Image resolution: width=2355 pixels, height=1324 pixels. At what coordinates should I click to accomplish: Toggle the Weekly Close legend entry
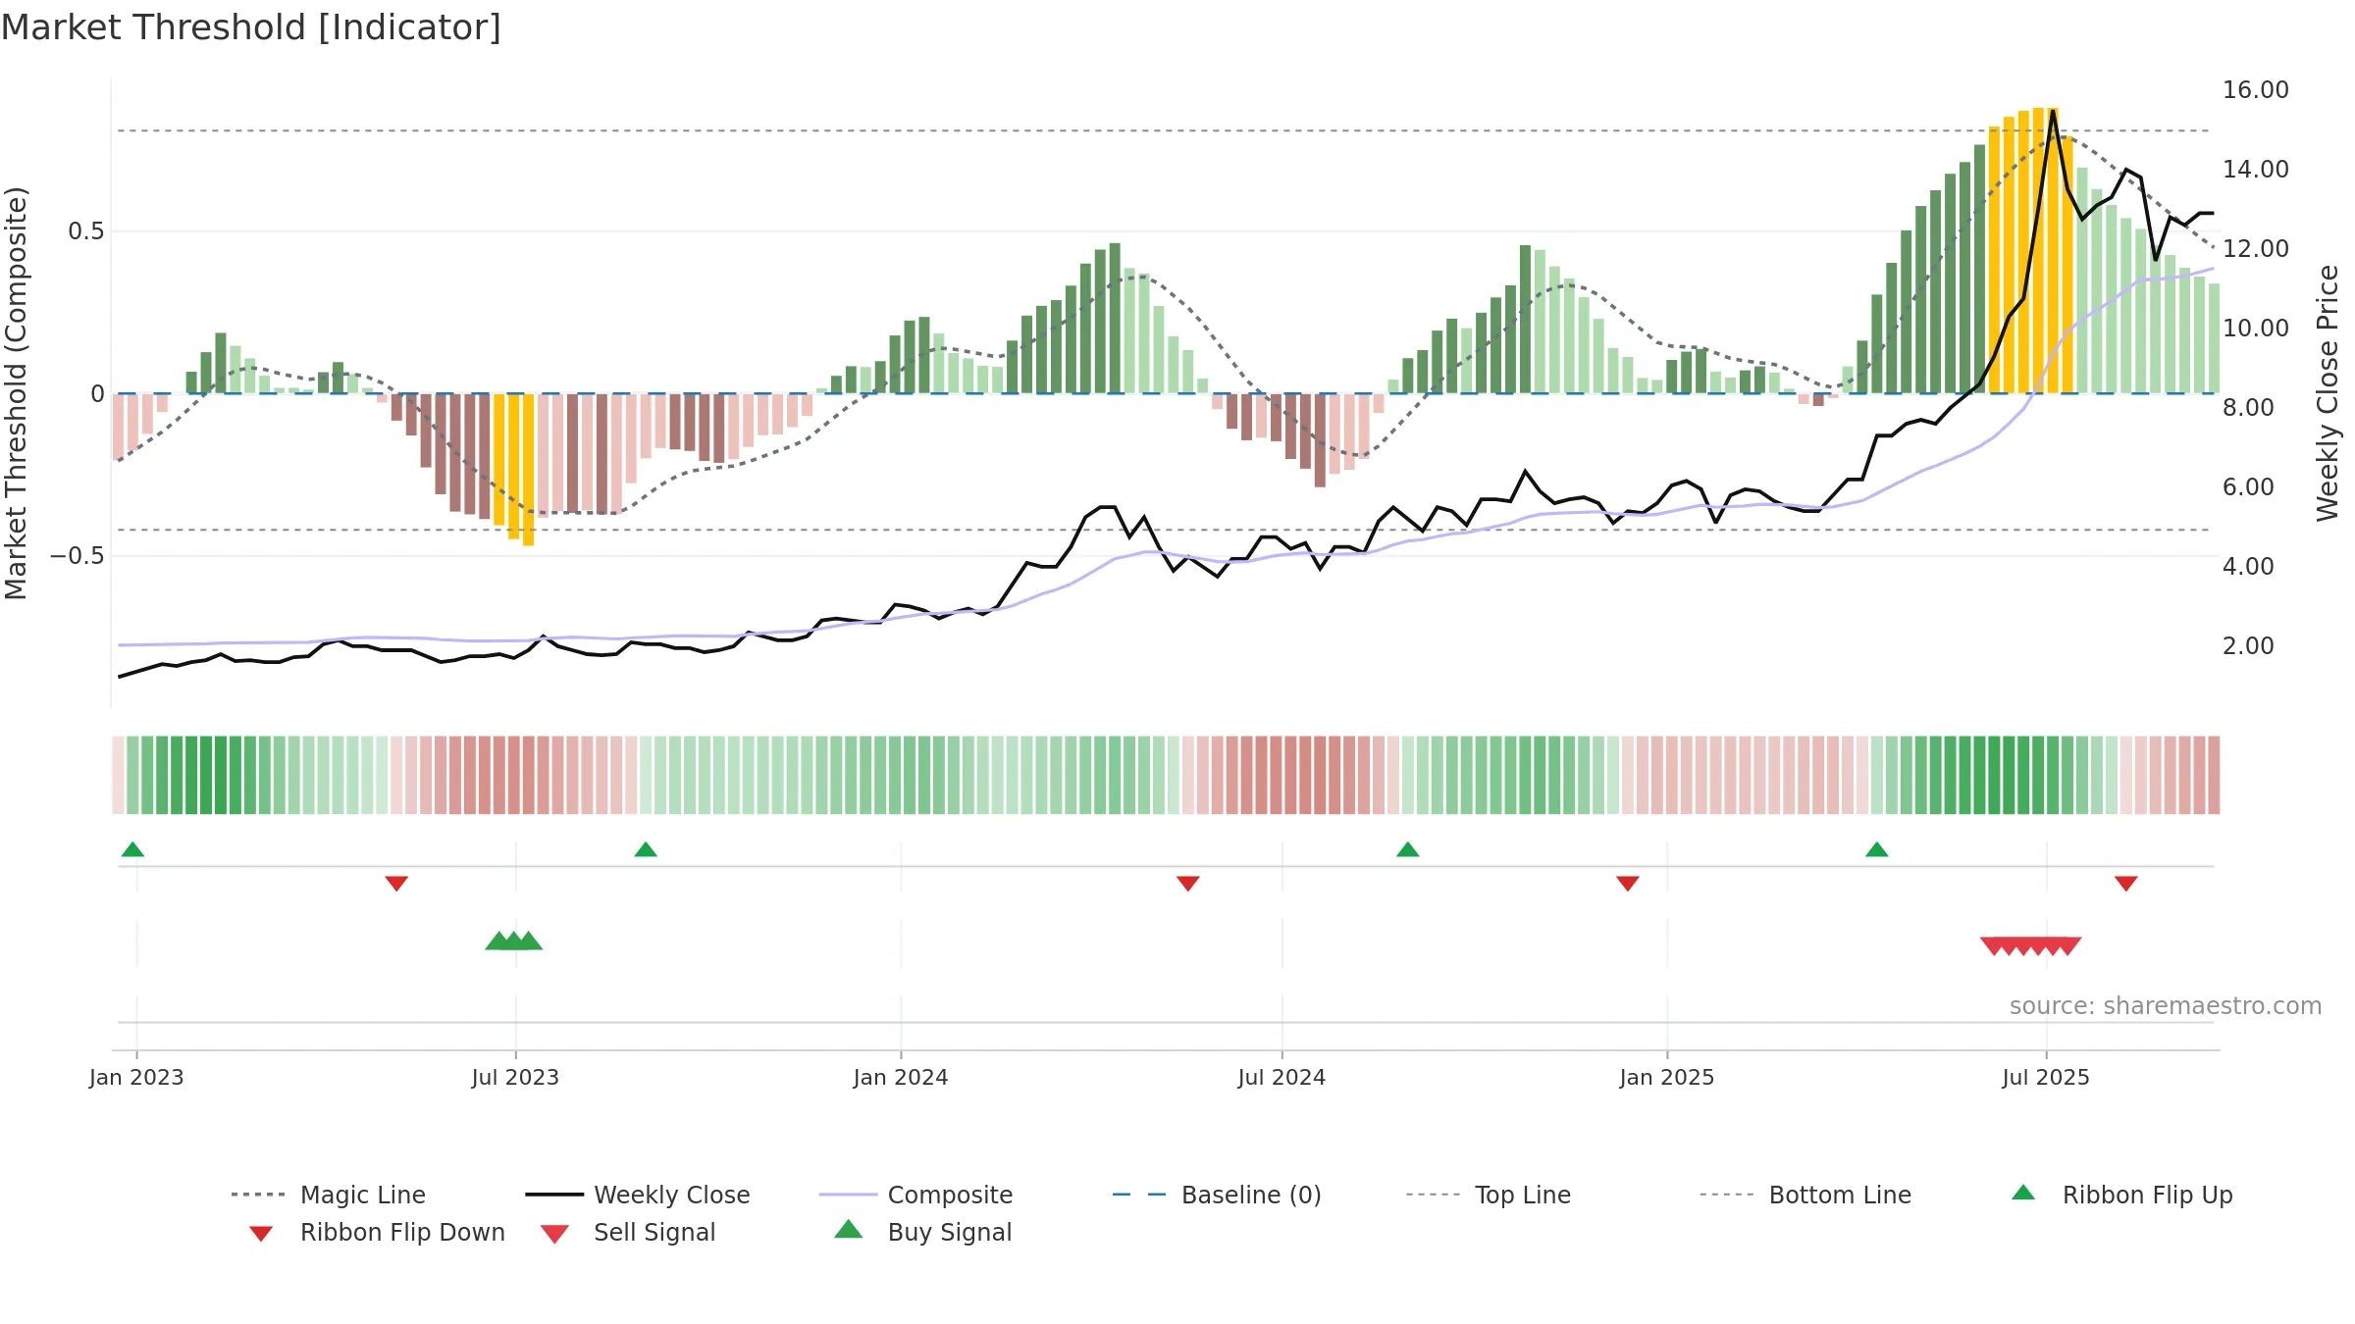pyautogui.click(x=638, y=1195)
